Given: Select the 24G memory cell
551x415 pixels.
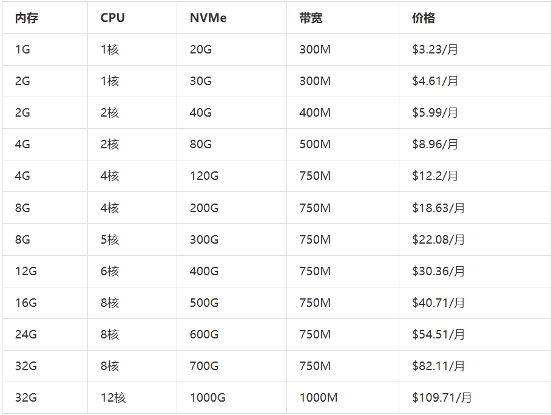Looking at the screenshot, I should 26,334.
